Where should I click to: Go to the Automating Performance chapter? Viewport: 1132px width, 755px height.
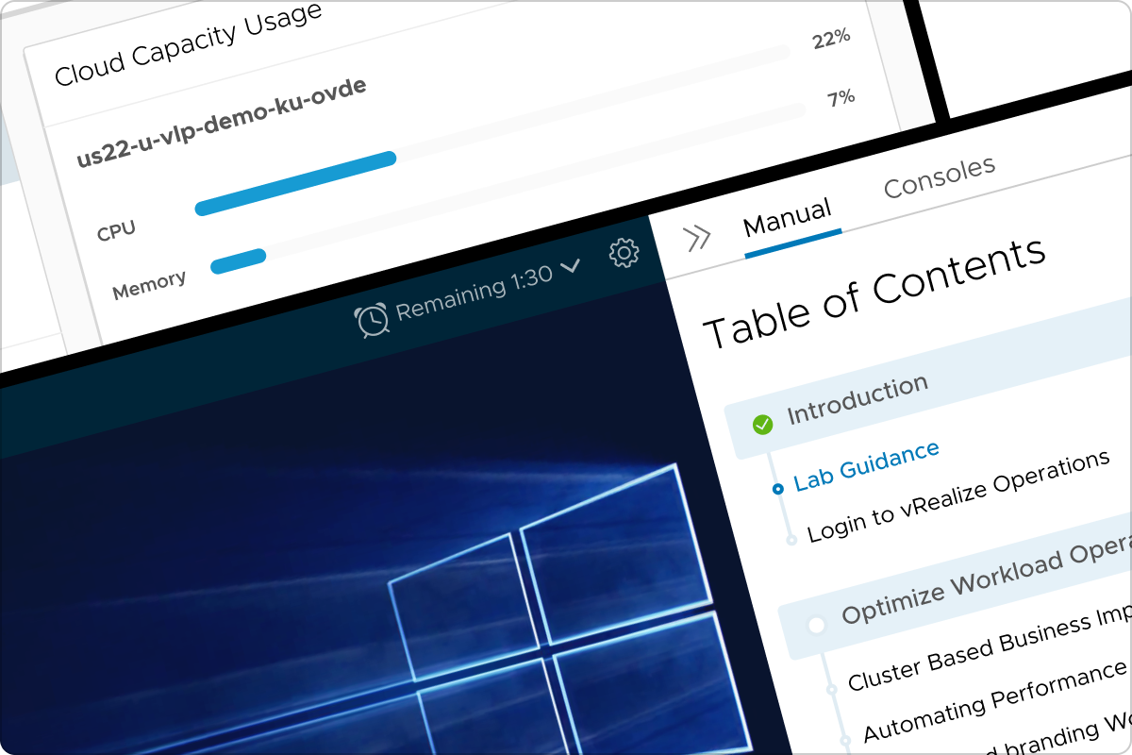(994, 702)
